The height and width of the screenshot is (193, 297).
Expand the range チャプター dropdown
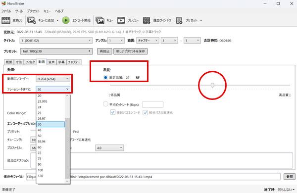tap(148, 41)
